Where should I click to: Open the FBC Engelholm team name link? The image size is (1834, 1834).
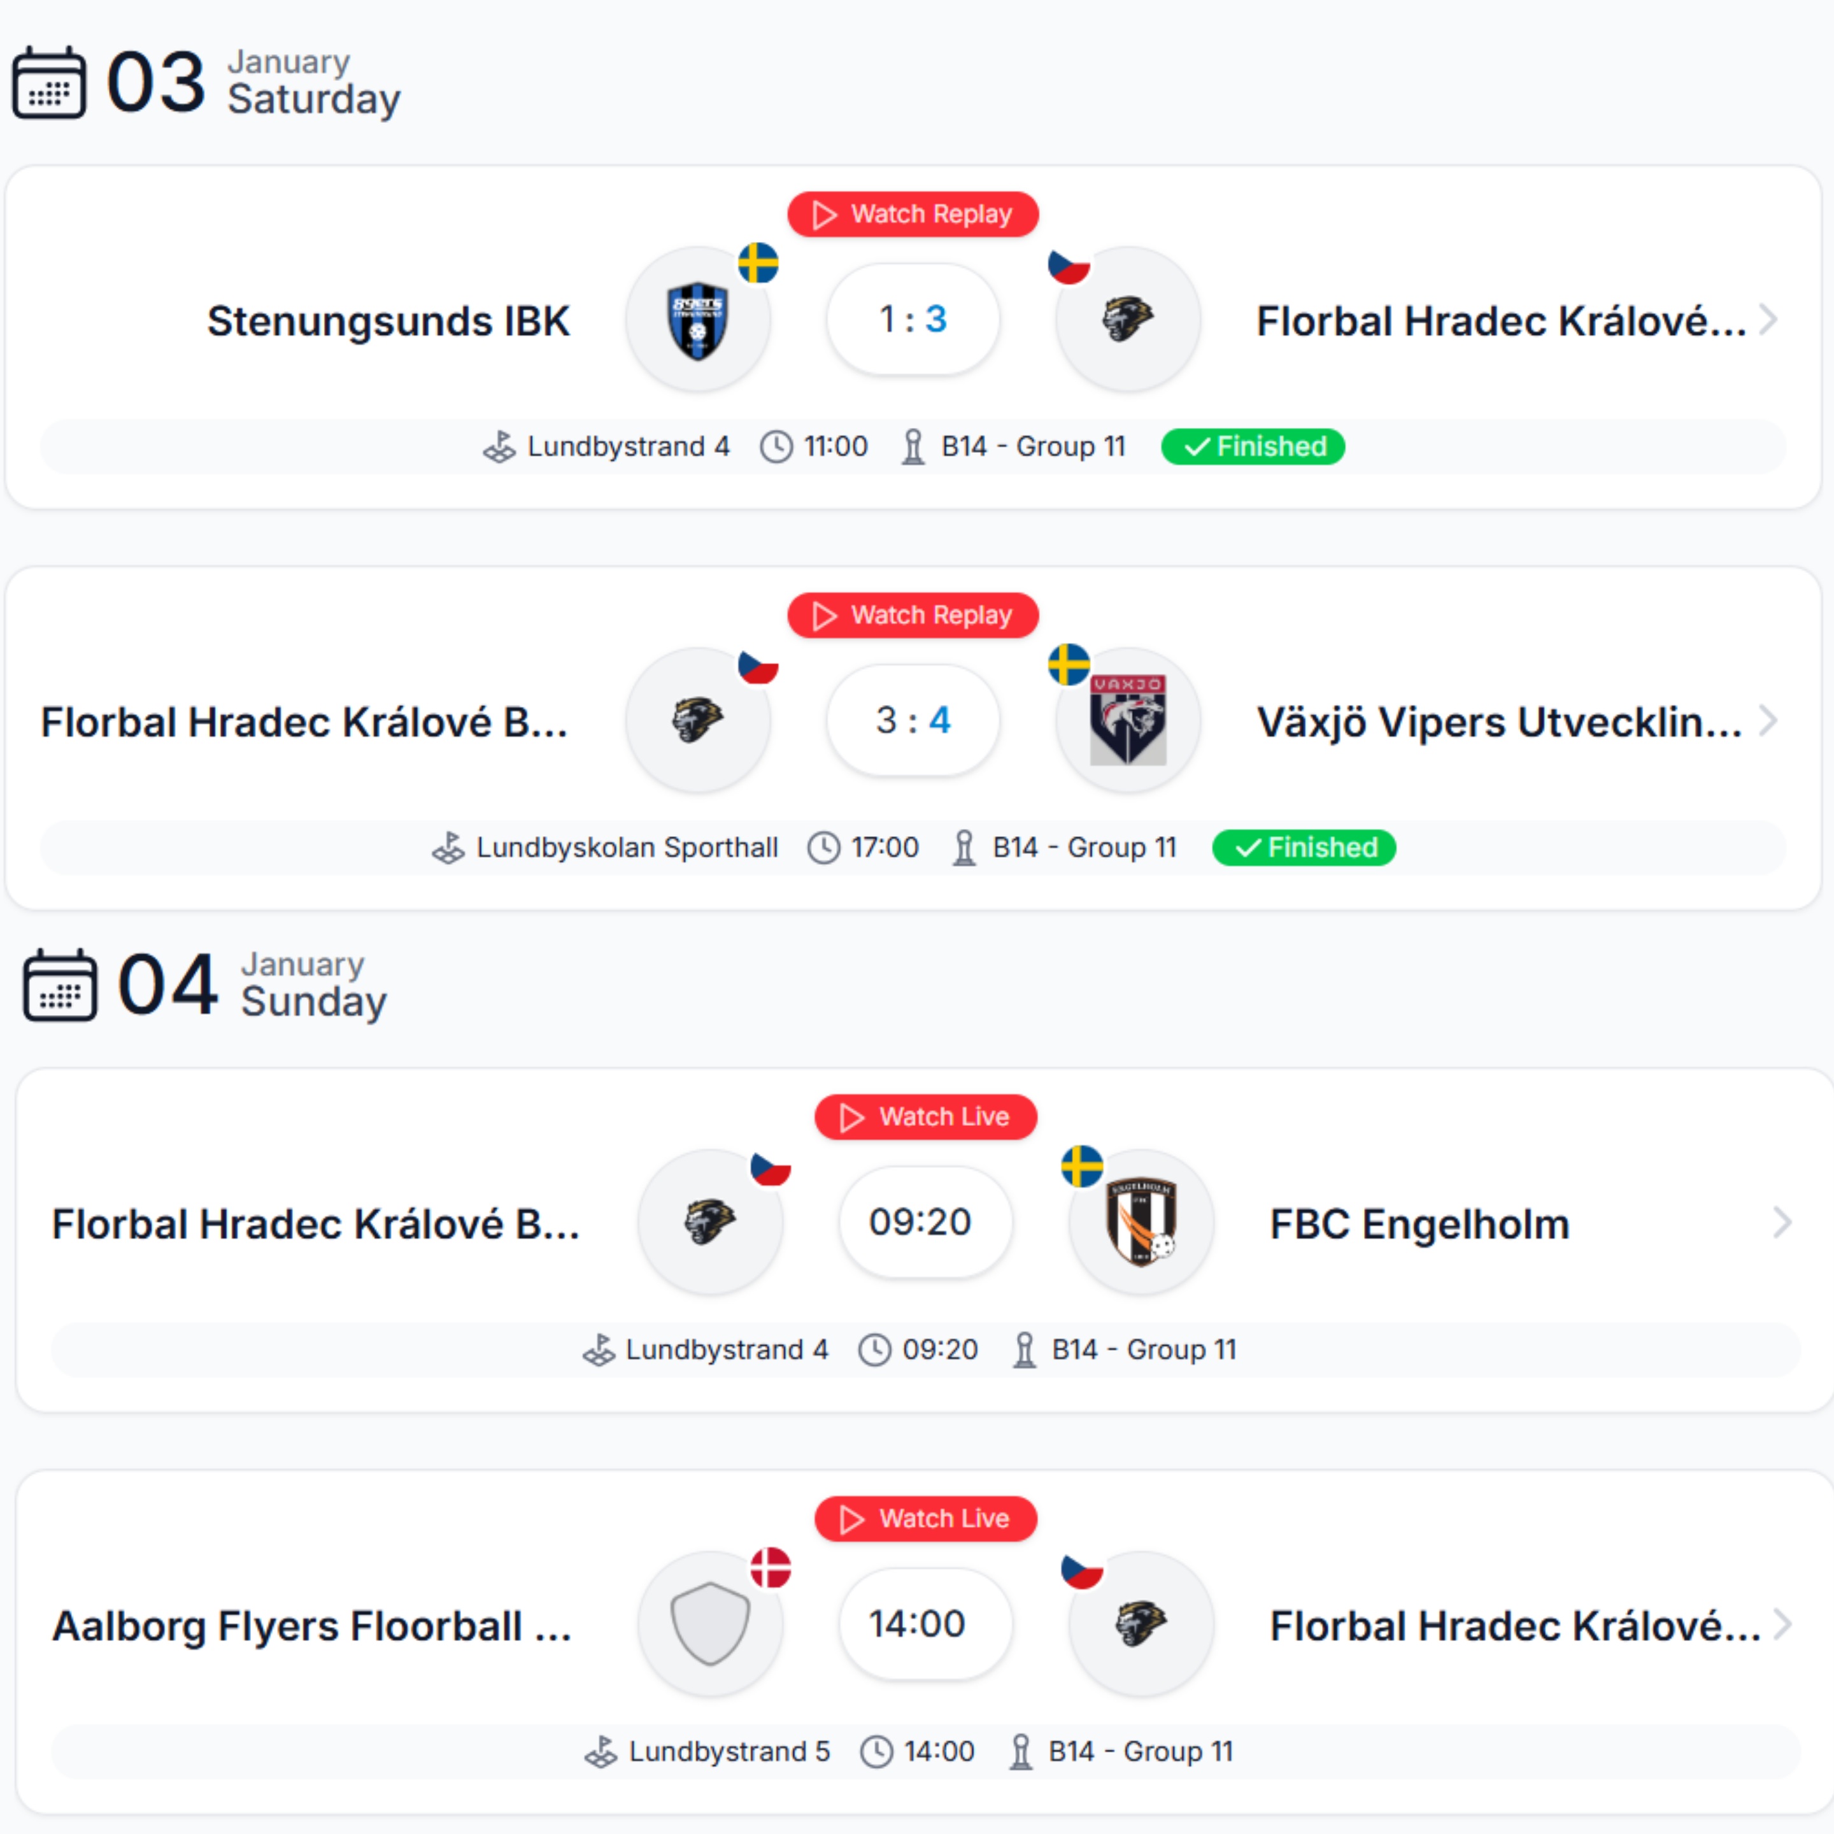(1419, 1223)
